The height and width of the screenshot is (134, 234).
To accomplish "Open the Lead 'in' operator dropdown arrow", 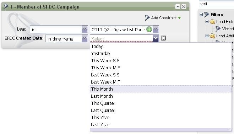I will (x=85, y=29).
